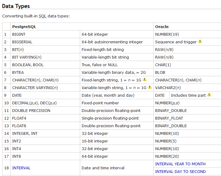Select the PostgreSQL DATE cell in row 9
The height and width of the screenshot is (176, 221).
click(x=45, y=95)
